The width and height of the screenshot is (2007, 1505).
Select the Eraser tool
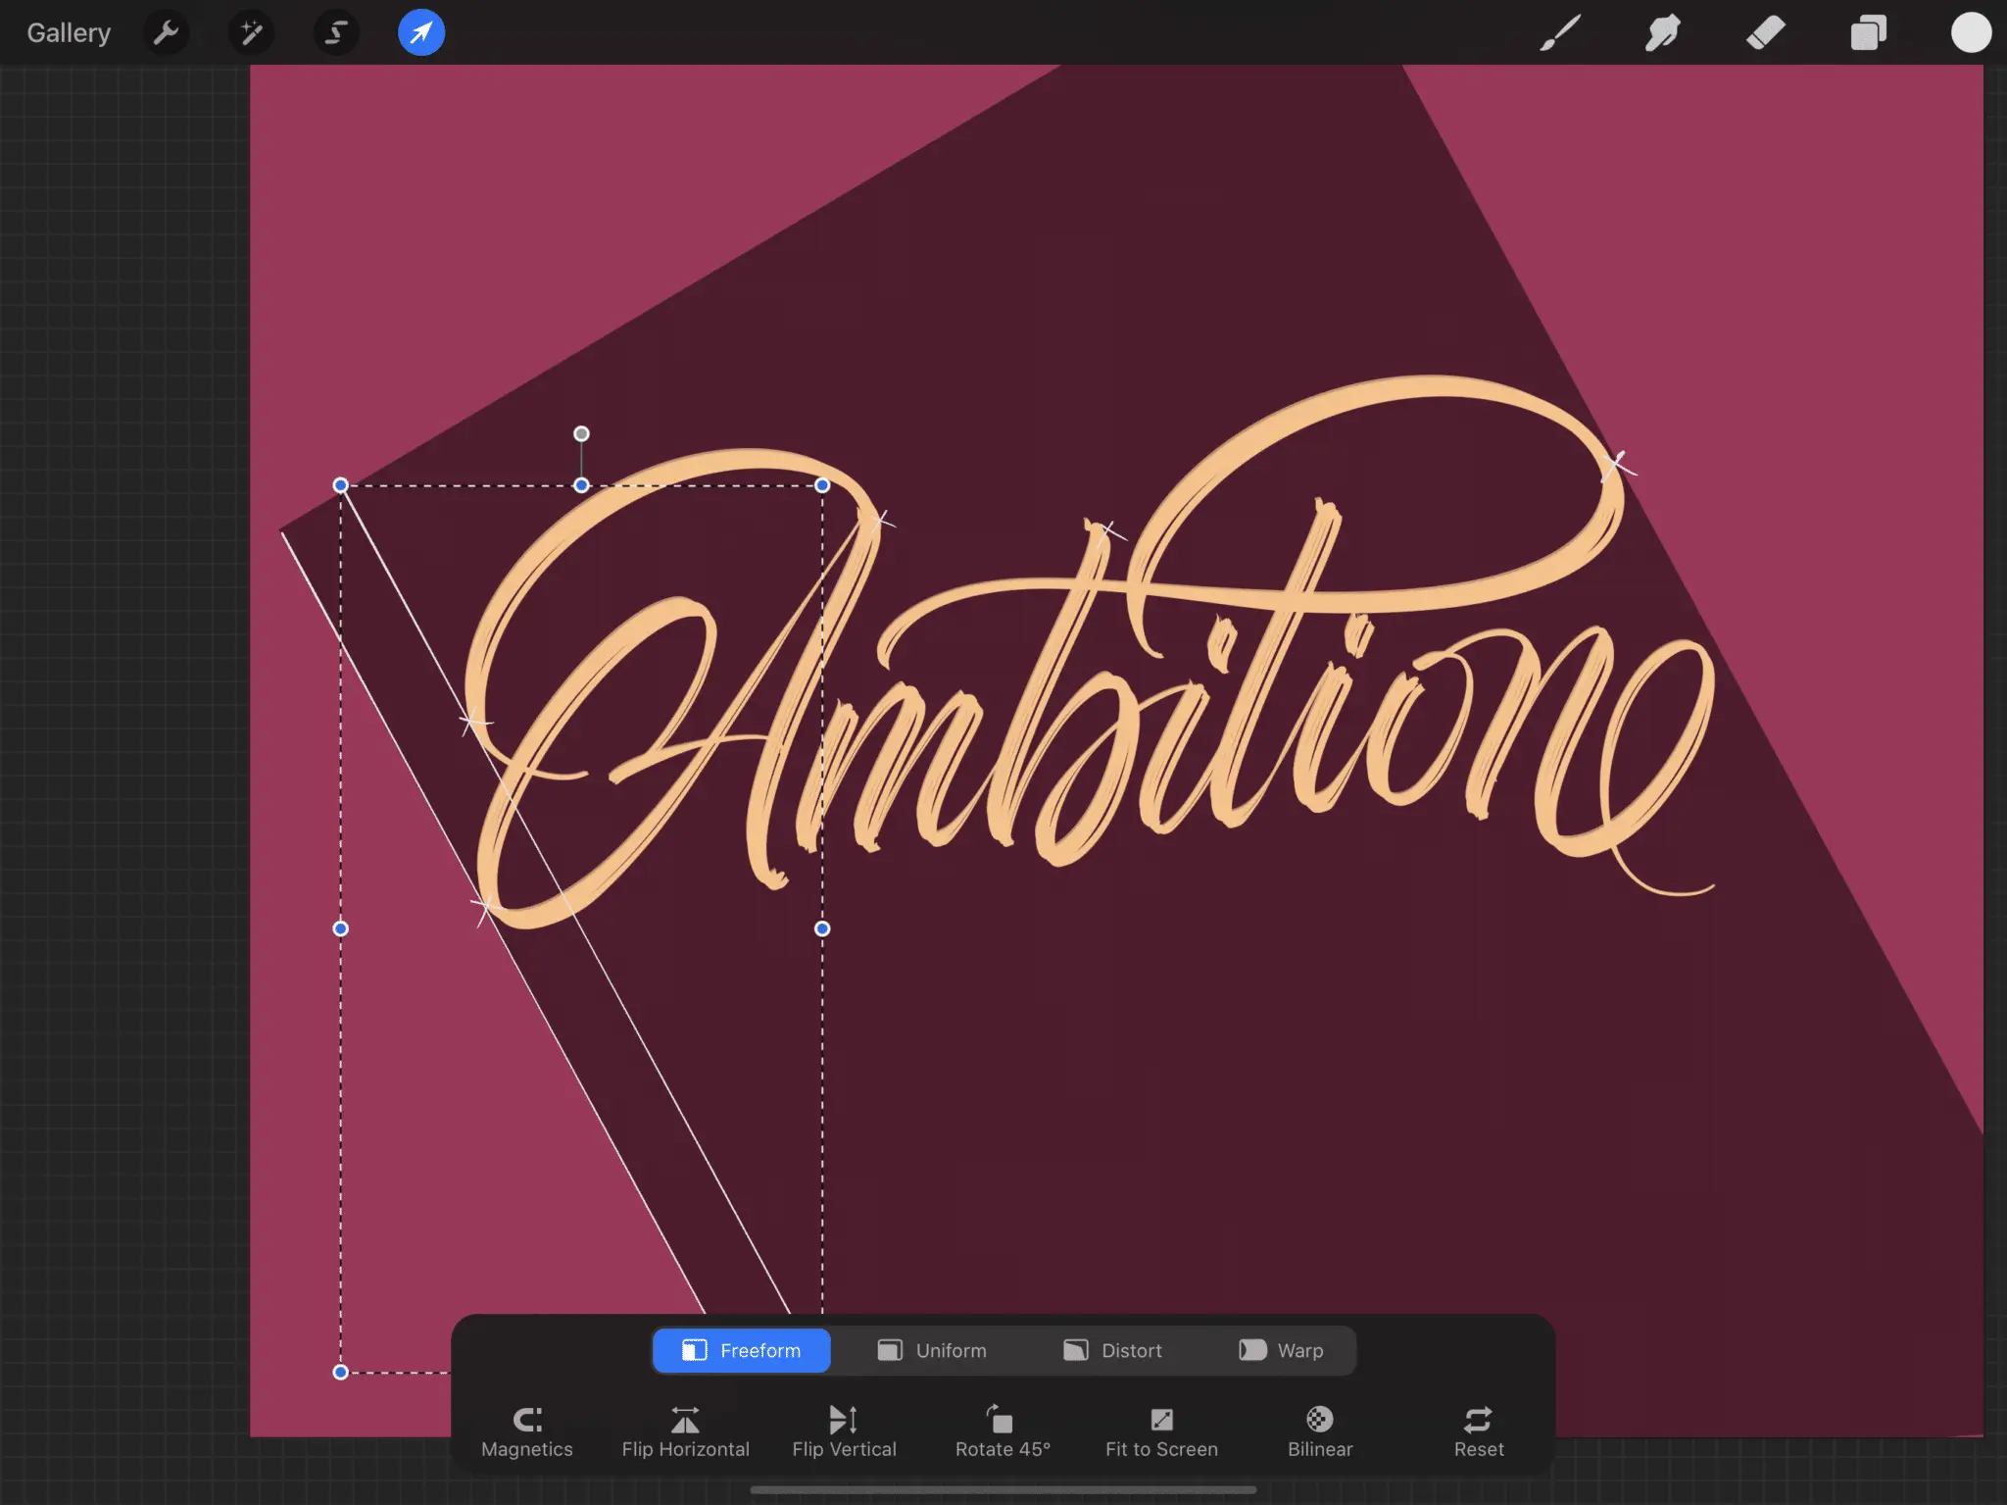coord(1766,33)
